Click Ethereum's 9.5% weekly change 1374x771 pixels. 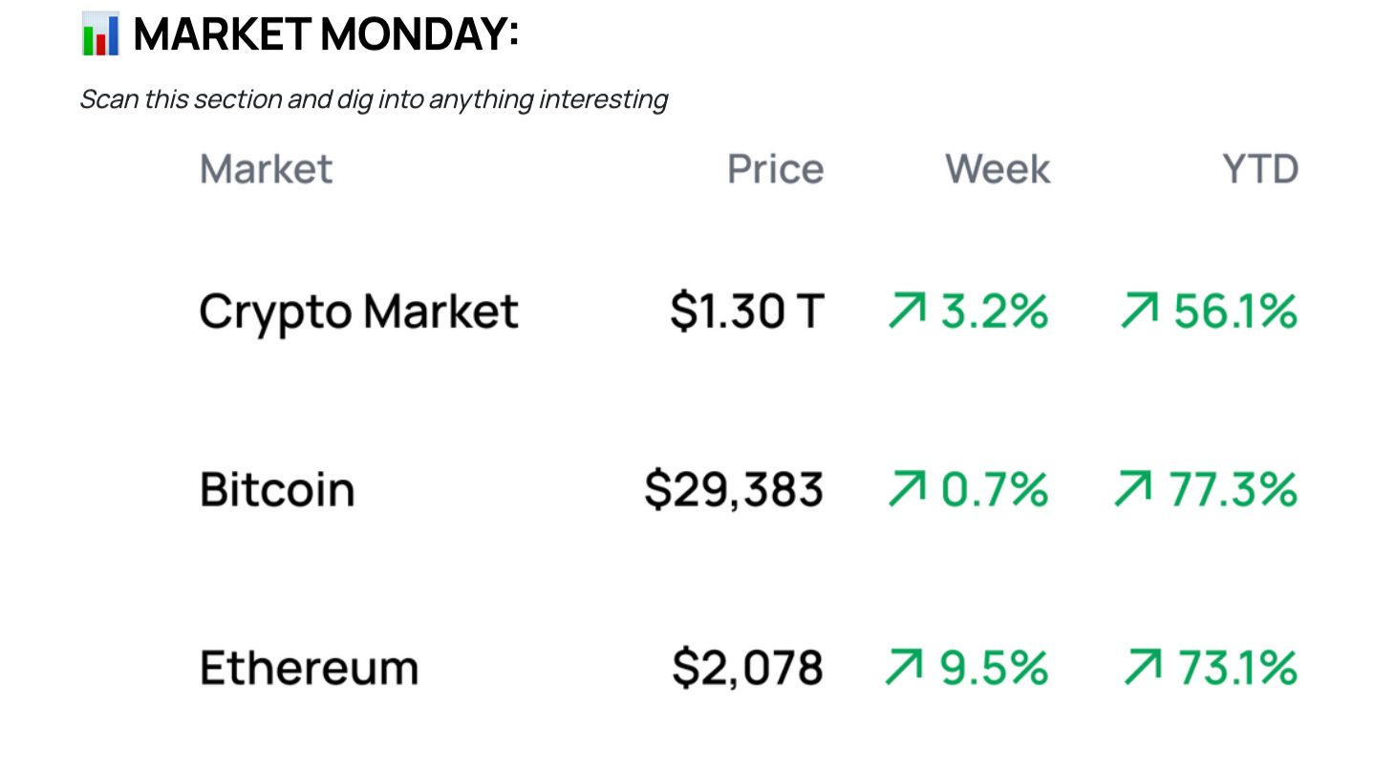[x=994, y=668]
